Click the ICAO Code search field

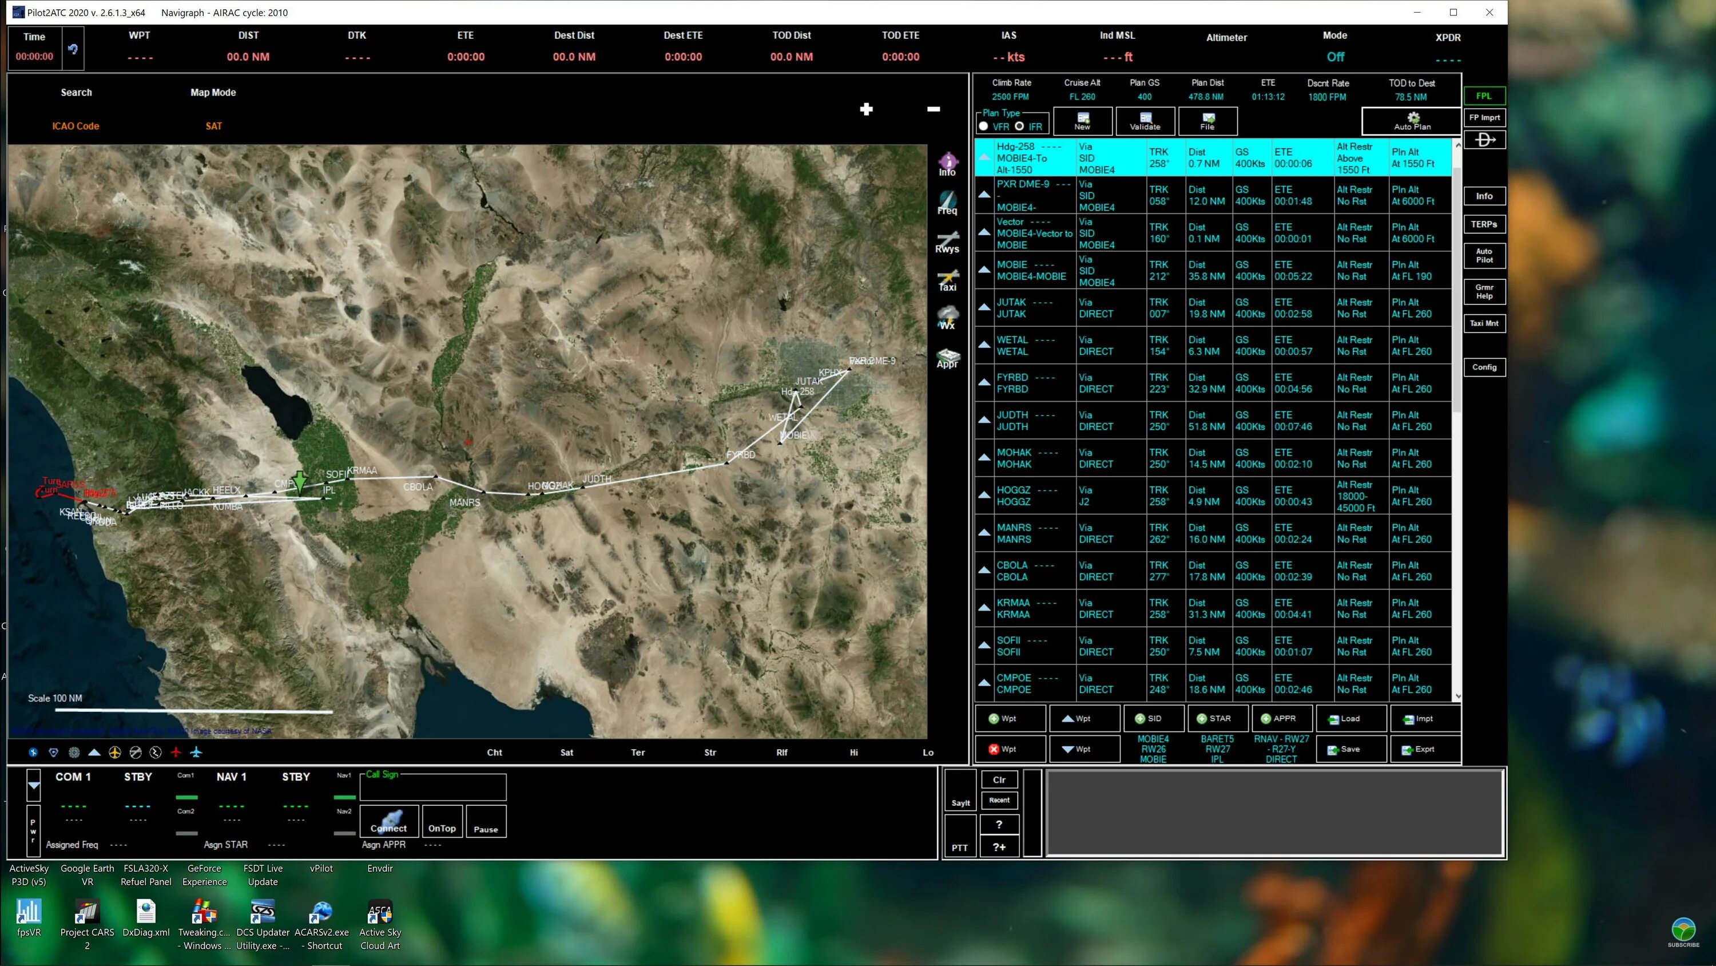pos(76,126)
